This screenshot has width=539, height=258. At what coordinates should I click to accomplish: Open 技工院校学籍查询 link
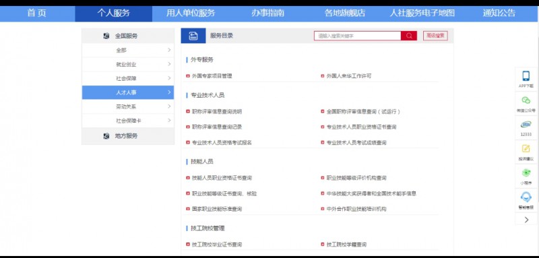(x=346, y=245)
